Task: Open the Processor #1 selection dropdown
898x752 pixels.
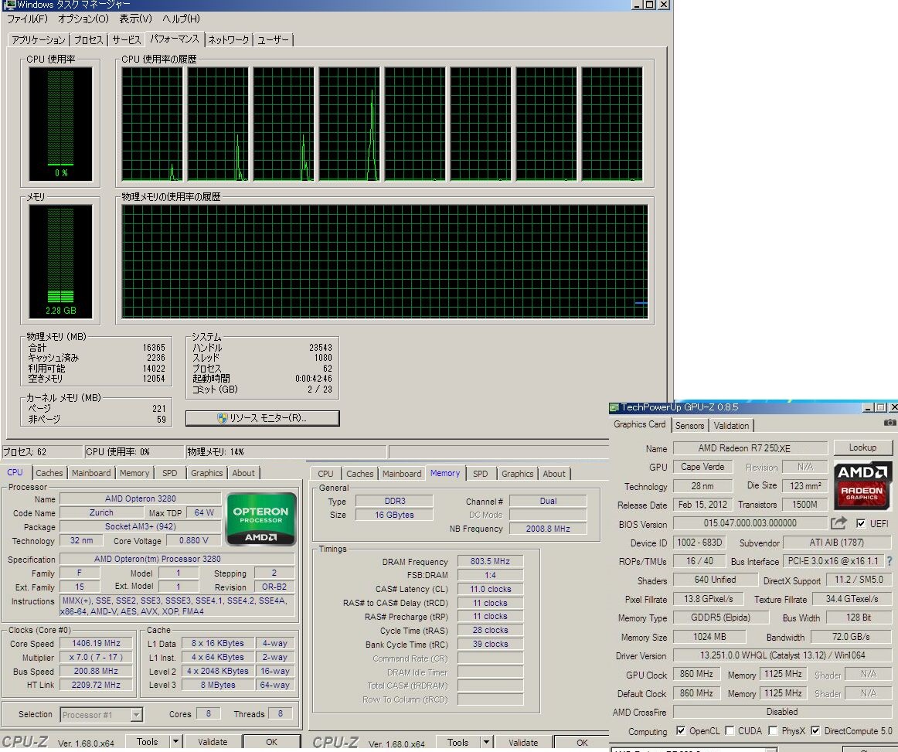Action: click(136, 715)
